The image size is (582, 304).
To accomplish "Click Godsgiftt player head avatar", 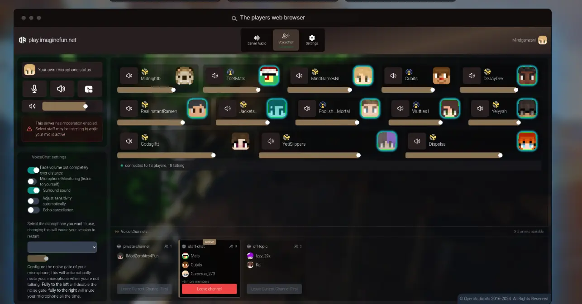I will point(240,141).
